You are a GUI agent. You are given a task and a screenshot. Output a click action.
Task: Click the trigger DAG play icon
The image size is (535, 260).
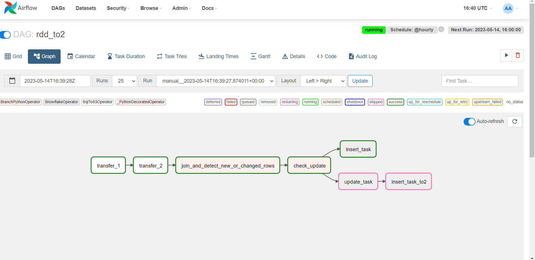pos(506,55)
